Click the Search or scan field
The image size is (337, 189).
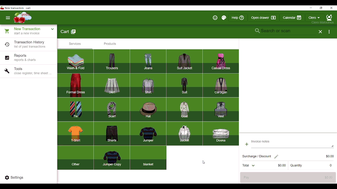pos(284,31)
